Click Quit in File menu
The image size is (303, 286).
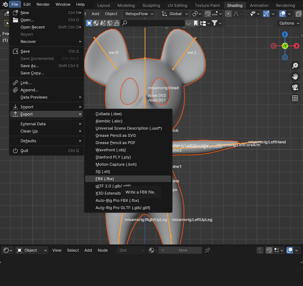pyautogui.click(x=47, y=151)
